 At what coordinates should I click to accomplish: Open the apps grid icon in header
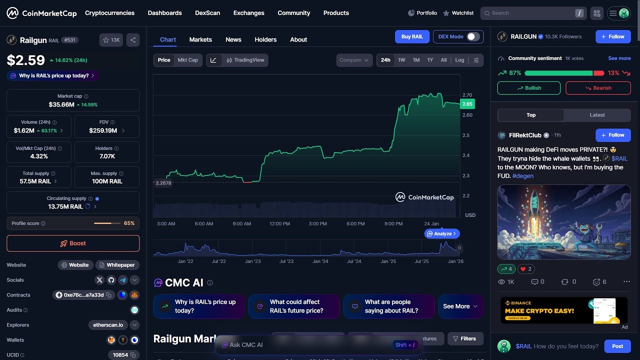[596, 13]
